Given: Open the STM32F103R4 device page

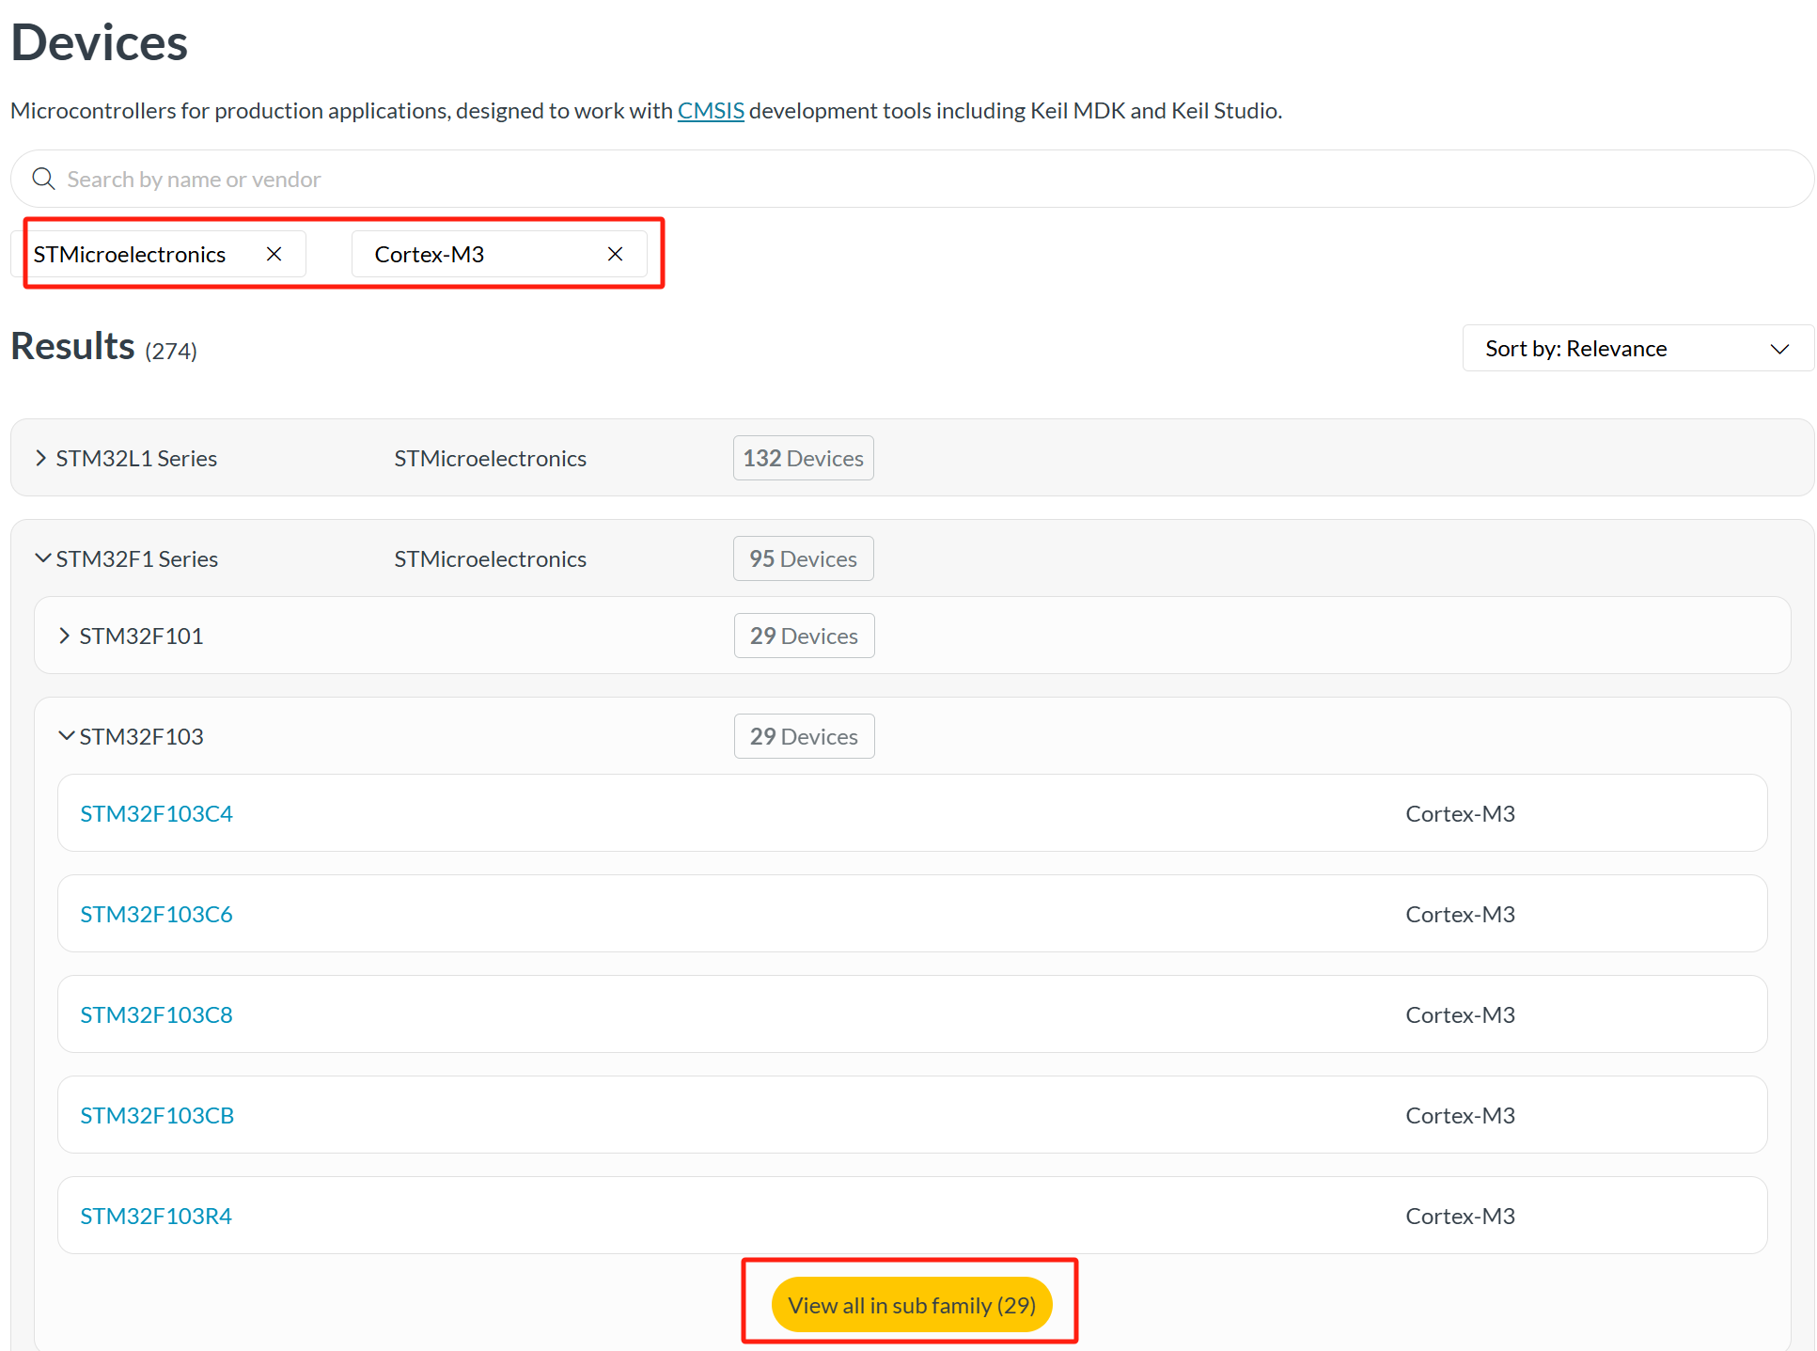Looking at the screenshot, I should point(156,1216).
